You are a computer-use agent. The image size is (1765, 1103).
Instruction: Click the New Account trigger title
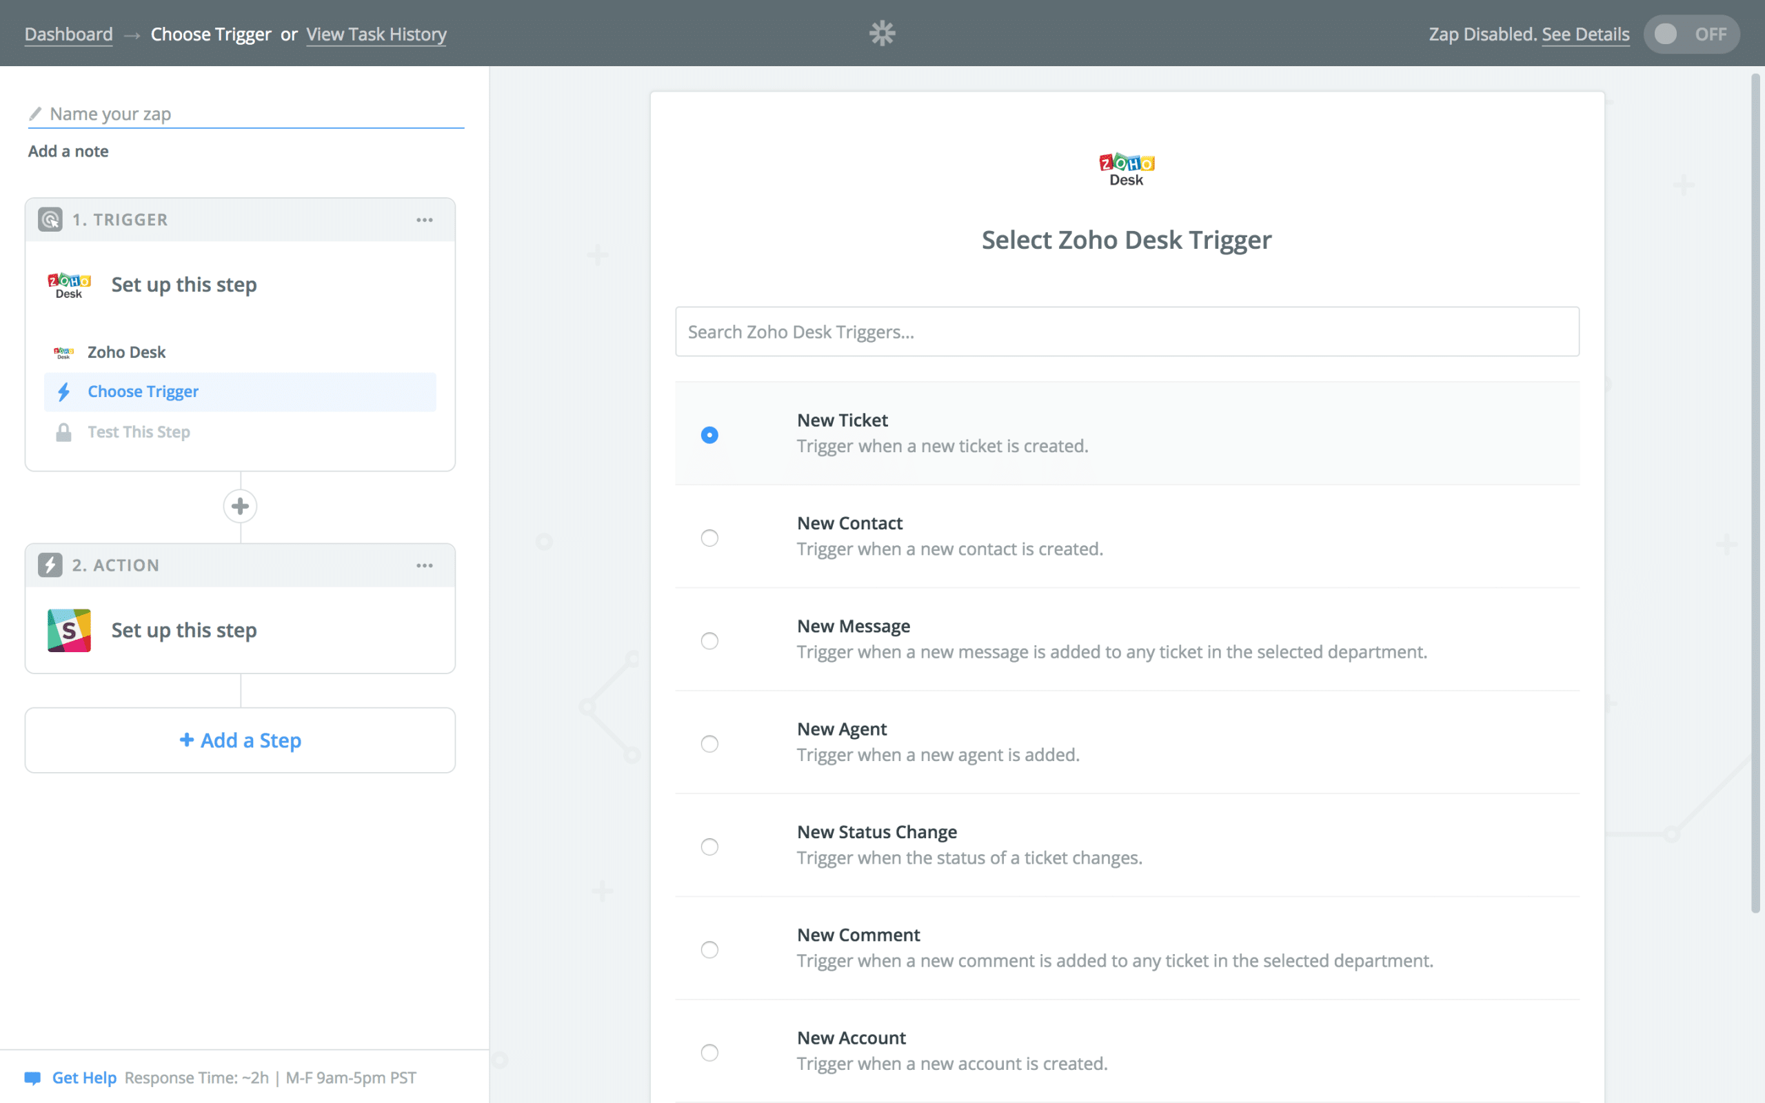point(851,1038)
